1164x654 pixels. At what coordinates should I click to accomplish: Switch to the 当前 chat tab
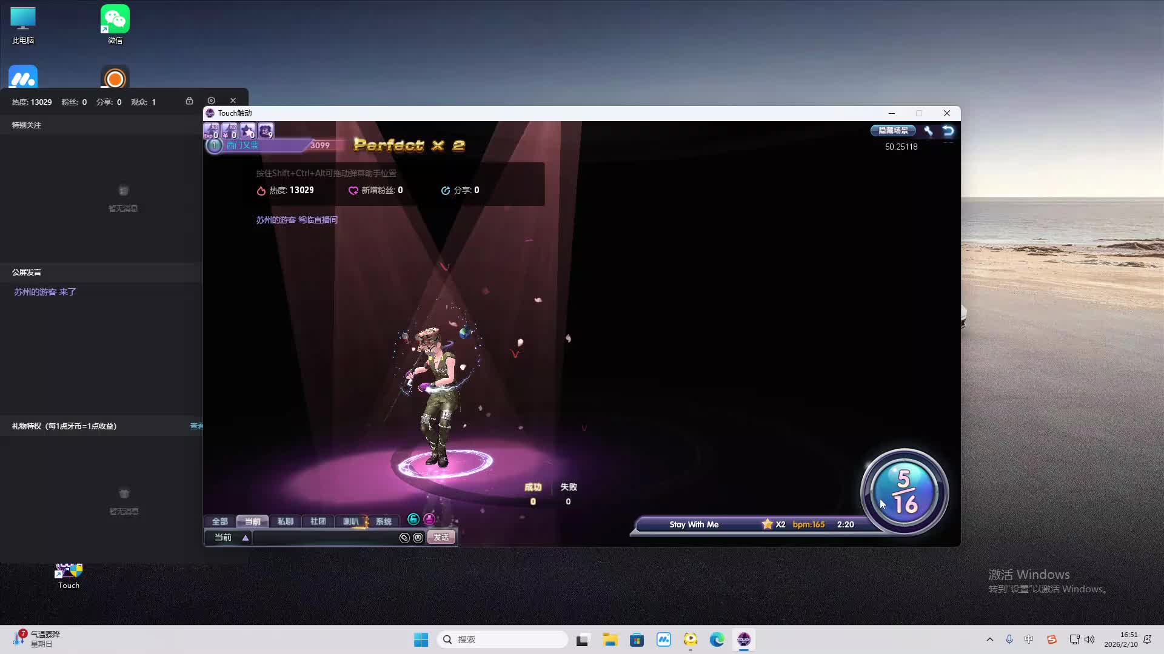253,521
